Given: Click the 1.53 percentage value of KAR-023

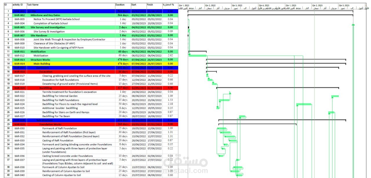Looking at the screenshot, I should pos(170,100).
